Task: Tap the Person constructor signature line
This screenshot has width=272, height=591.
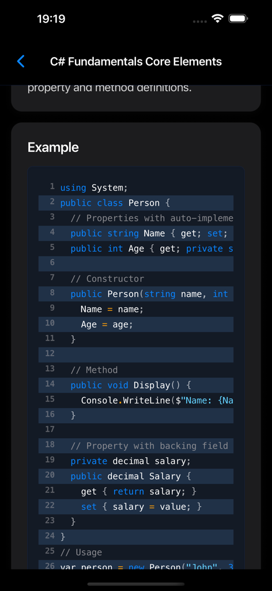Action: click(136, 294)
